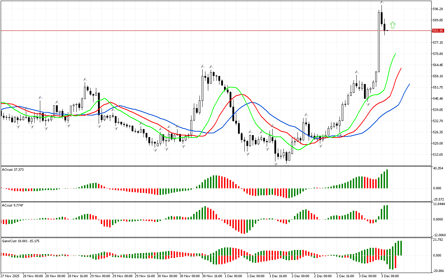Click the 1 Dec 00:00 time label
Image resolution: width=448 pixels, height=280 pixels.
[x=233, y=276]
